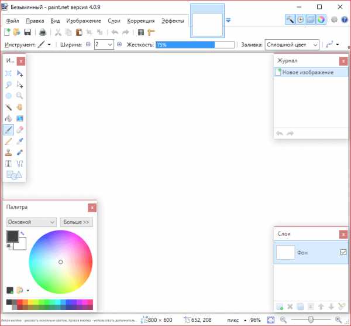Decrease brush width minus button
Screen dimensions: 351x326
(x=88, y=45)
